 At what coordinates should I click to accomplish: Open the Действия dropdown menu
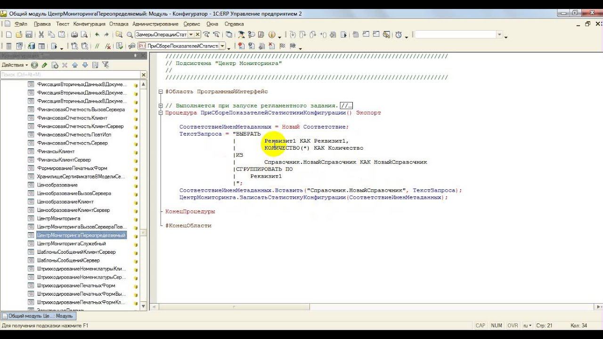[15, 65]
